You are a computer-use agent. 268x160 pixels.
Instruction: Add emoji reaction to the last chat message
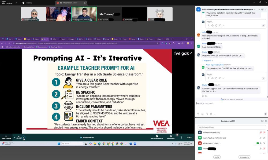206,96
